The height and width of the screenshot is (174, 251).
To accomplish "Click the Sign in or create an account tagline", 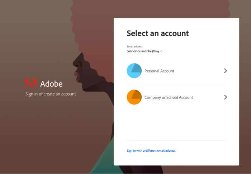I will point(51,94).
